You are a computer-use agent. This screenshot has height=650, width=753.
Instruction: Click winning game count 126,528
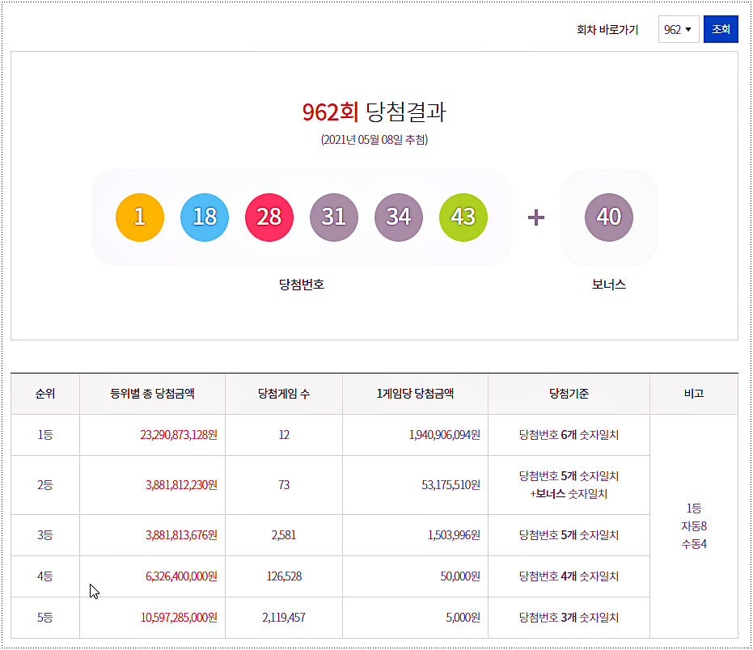click(x=284, y=576)
